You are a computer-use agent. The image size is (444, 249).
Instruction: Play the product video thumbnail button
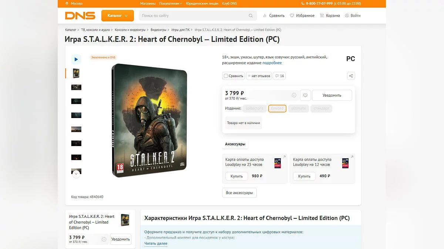coord(76,59)
